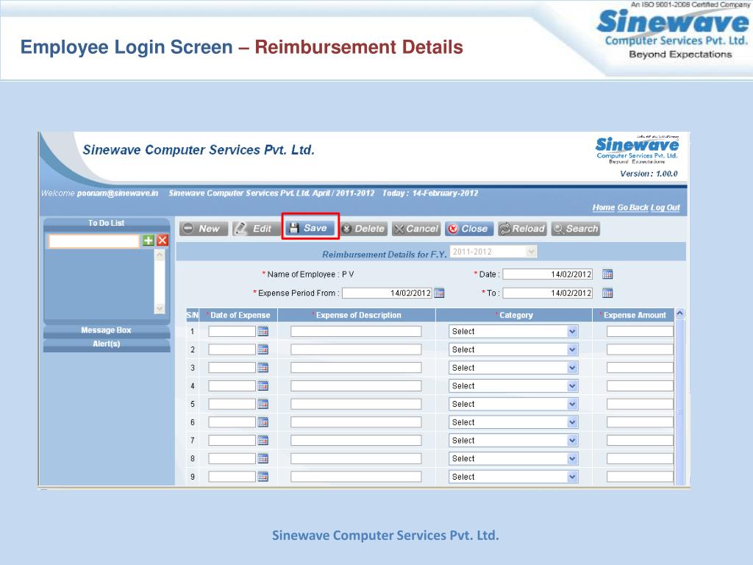Click the Expense Amount column header
This screenshot has width=753, height=565.
point(633,315)
